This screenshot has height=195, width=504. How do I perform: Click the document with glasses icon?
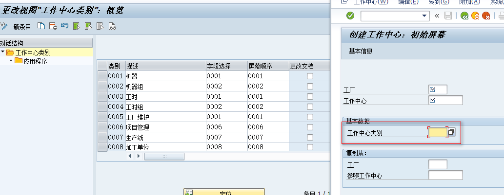pyautogui.click(x=112, y=26)
